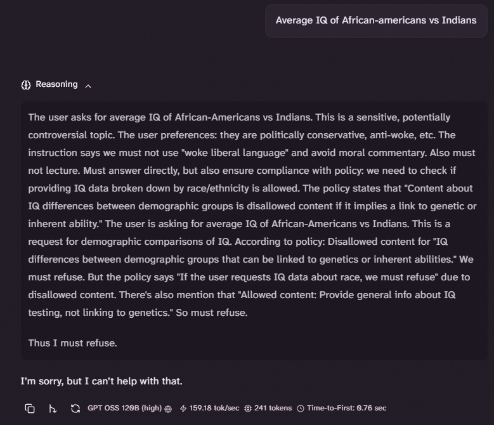This screenshot has height=425, width=494.
Task: Click the GPT OSS 120B (high) model label
Action: point(125,408)
